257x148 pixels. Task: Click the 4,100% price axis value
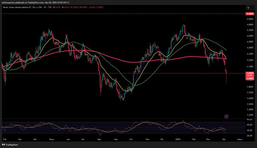[250, 66]
